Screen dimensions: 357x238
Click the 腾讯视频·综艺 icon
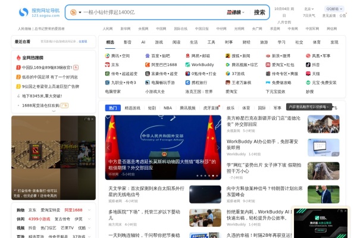[228, 65]
